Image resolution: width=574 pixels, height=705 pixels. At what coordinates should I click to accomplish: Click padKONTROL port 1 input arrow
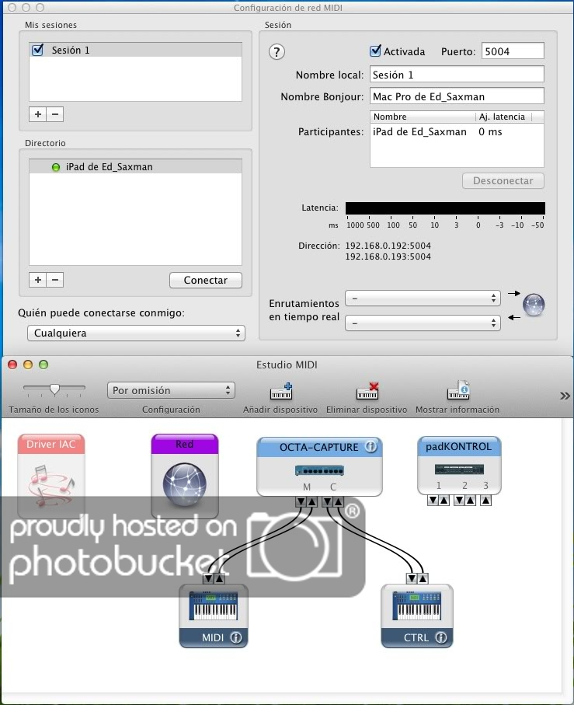tap(433, 500)
